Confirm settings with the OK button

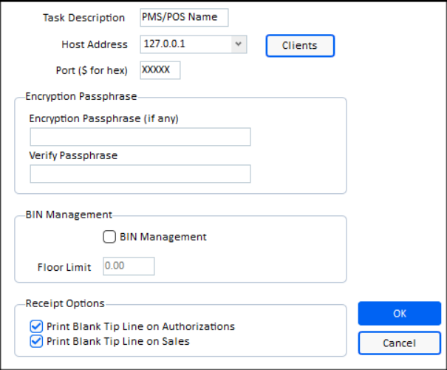(400, 313)
